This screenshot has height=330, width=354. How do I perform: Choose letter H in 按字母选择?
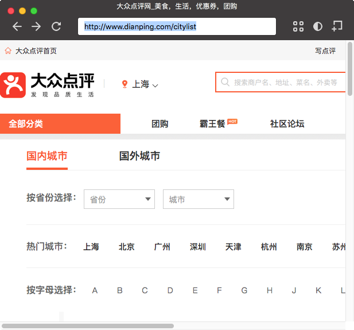pyautogui.click(x=270, y=290)
